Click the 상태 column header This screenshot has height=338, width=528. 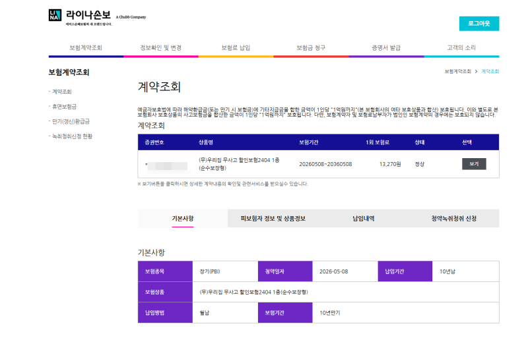pyautogui.click(x=420, y=142)
